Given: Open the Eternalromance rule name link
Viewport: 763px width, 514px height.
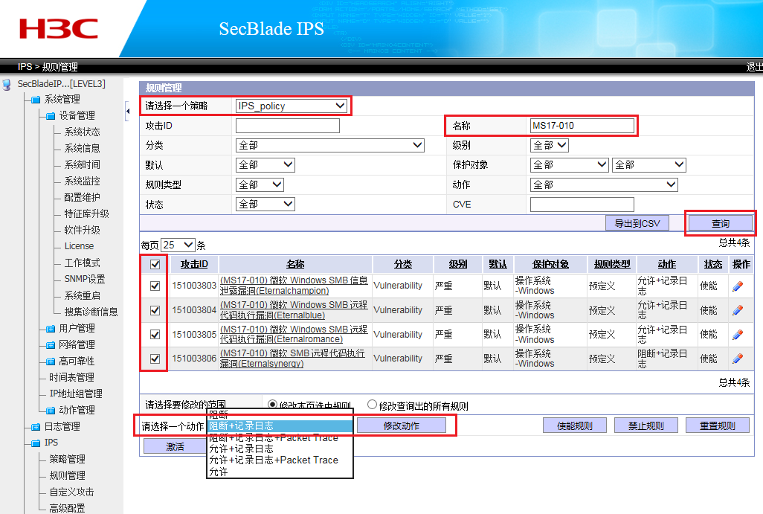Looking at the screenshot, I should coord(294,335).
